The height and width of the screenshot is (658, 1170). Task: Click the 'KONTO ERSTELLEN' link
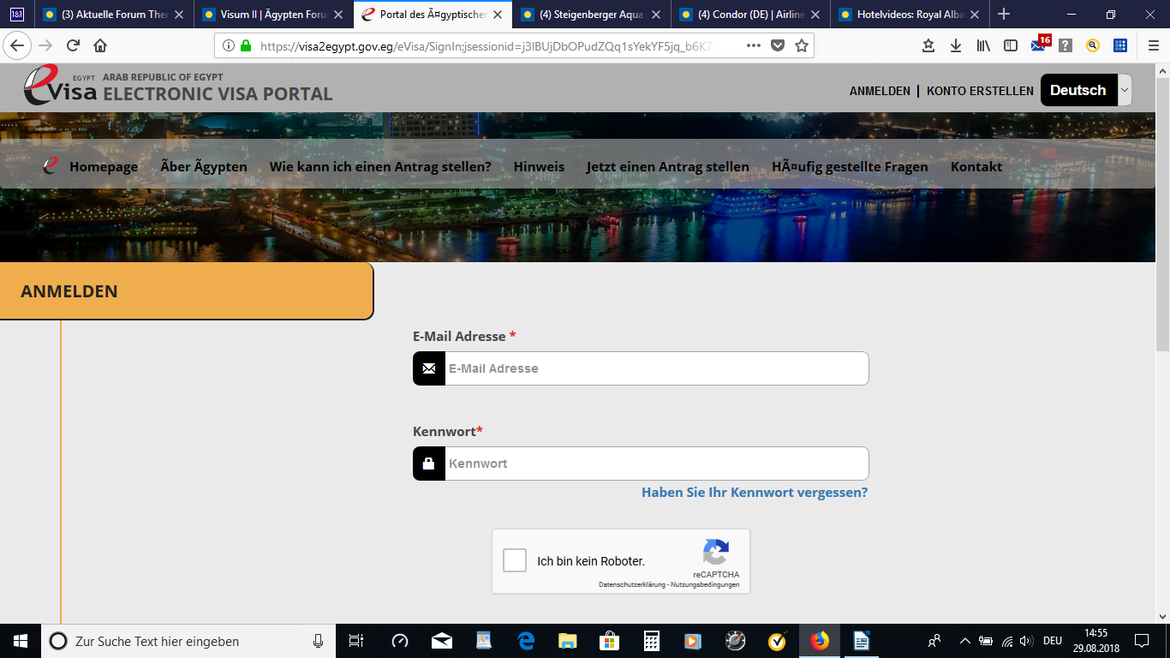(980, 91)
